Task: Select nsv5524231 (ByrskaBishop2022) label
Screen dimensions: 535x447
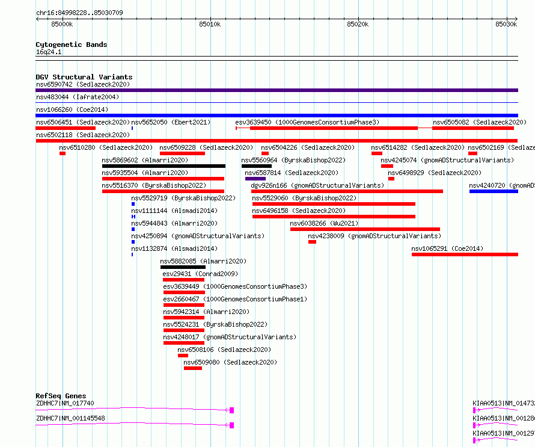Action: pyautogui.click(x=215, y=324)
